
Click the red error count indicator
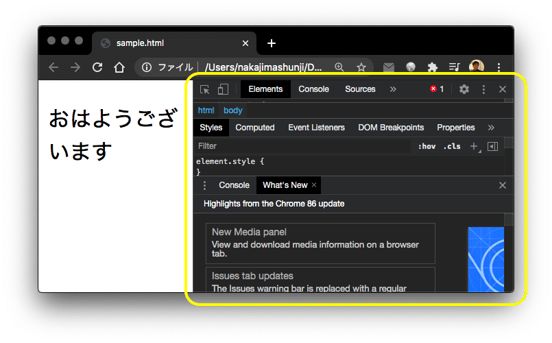tap(437, 89)
